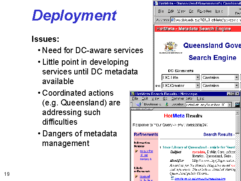This screenshot has height=181, width=241.
Task: Minimize the Netscape results window
Action: point(229,94)
